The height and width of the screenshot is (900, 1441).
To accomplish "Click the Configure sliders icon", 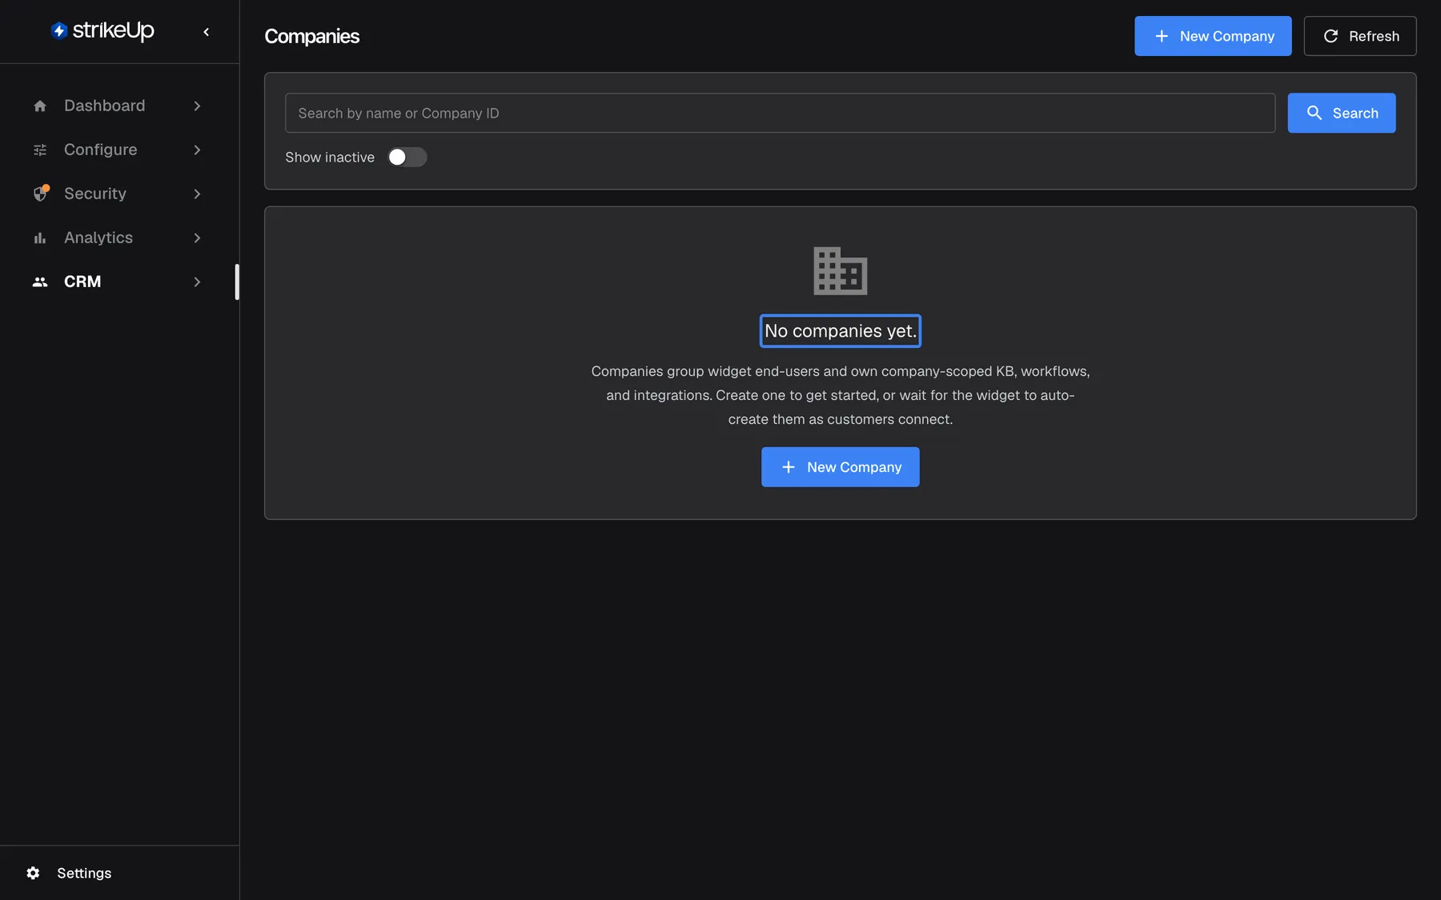I will coord(40,150).
